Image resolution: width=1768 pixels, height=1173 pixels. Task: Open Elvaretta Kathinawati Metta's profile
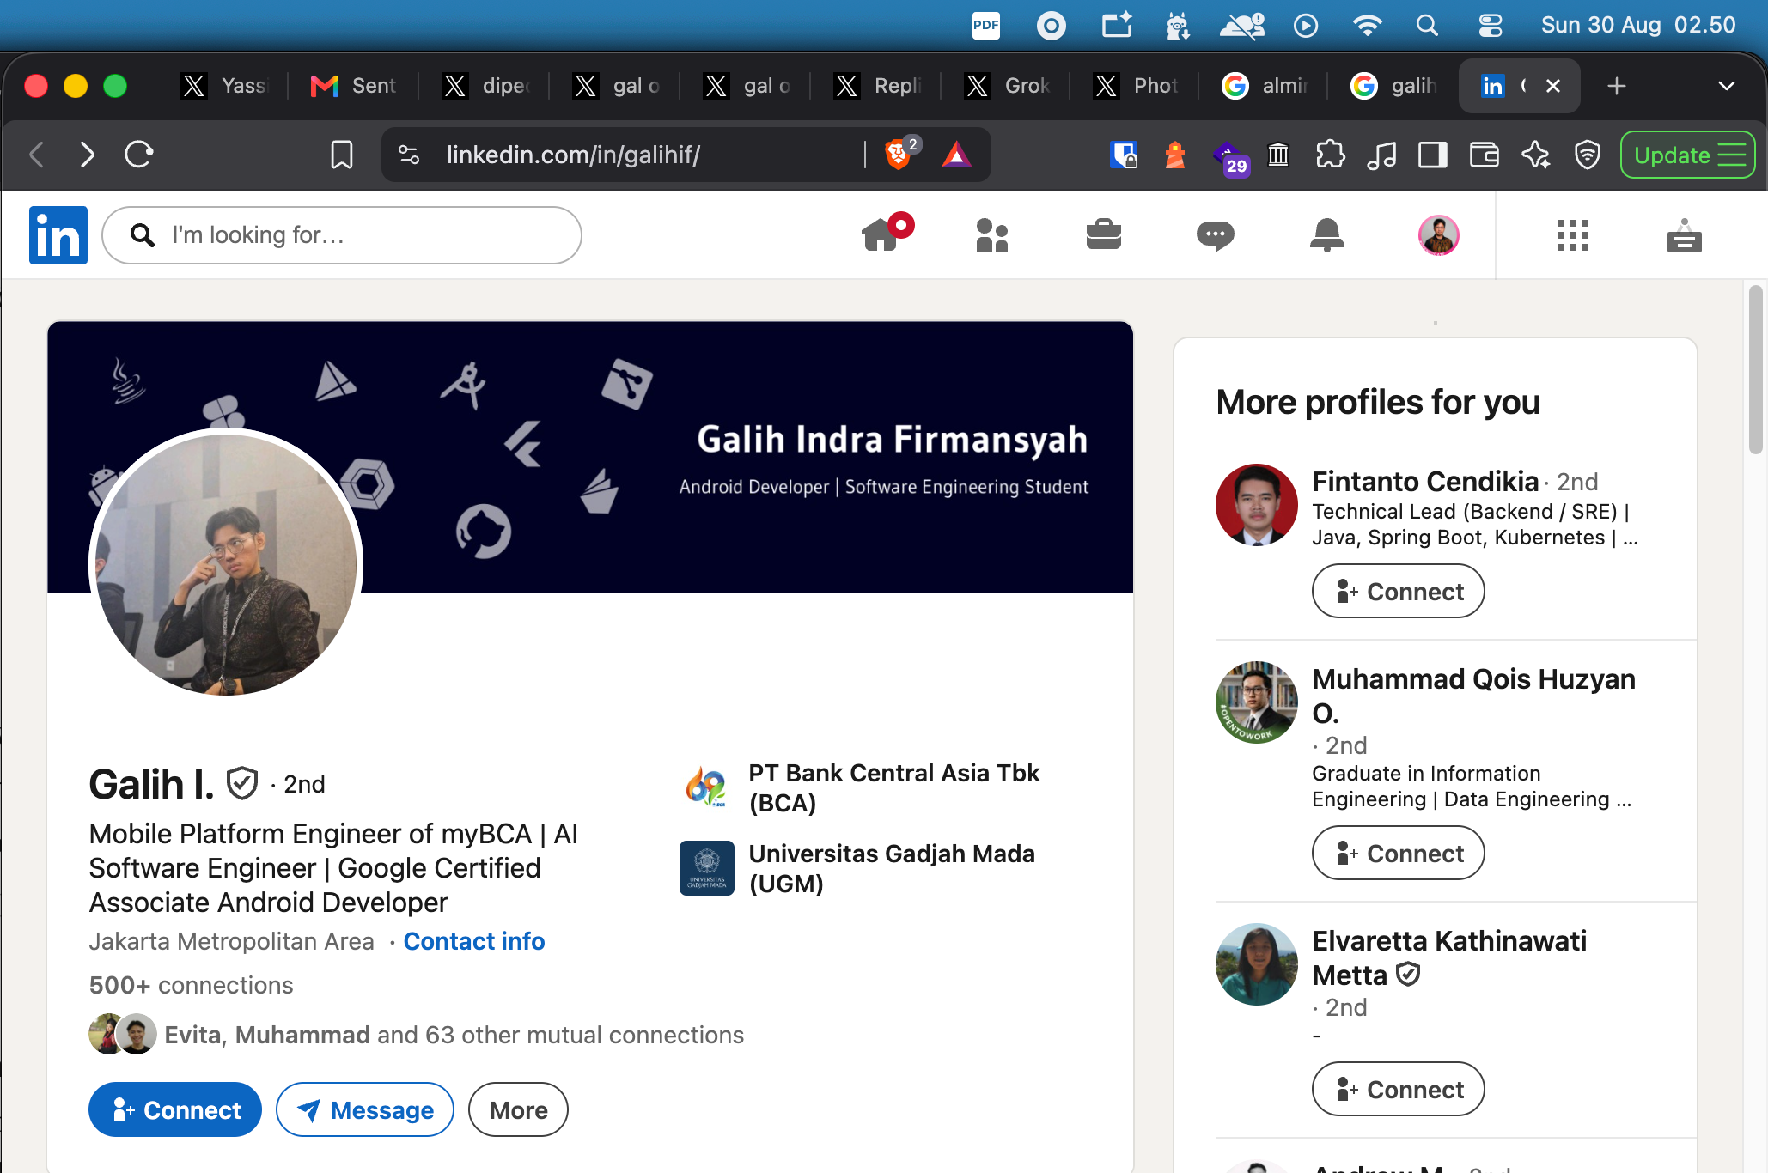[x=1449, y=957]
